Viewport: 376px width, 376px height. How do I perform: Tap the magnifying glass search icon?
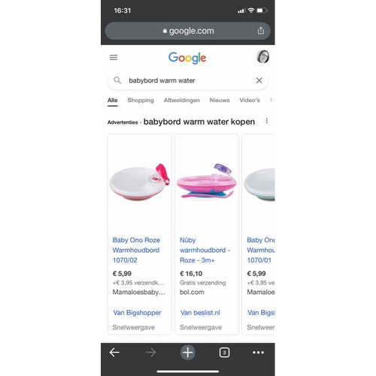pyautogui.click(x=117, y=80)
